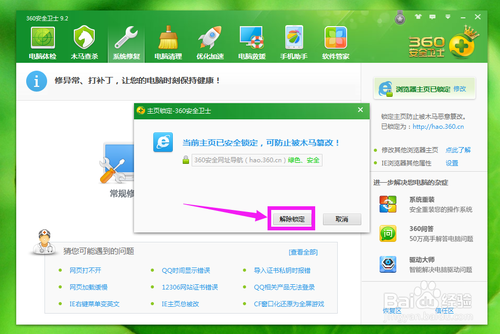Click 点此了解 link
This screenshot has height=334, width=500.
point(458,150)
